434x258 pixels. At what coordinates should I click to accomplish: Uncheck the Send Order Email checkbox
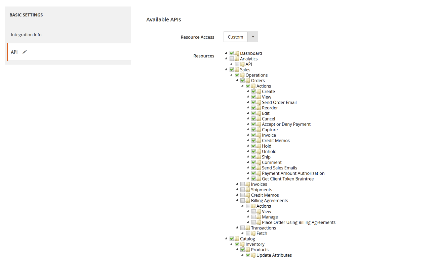[x=253, y=102]
